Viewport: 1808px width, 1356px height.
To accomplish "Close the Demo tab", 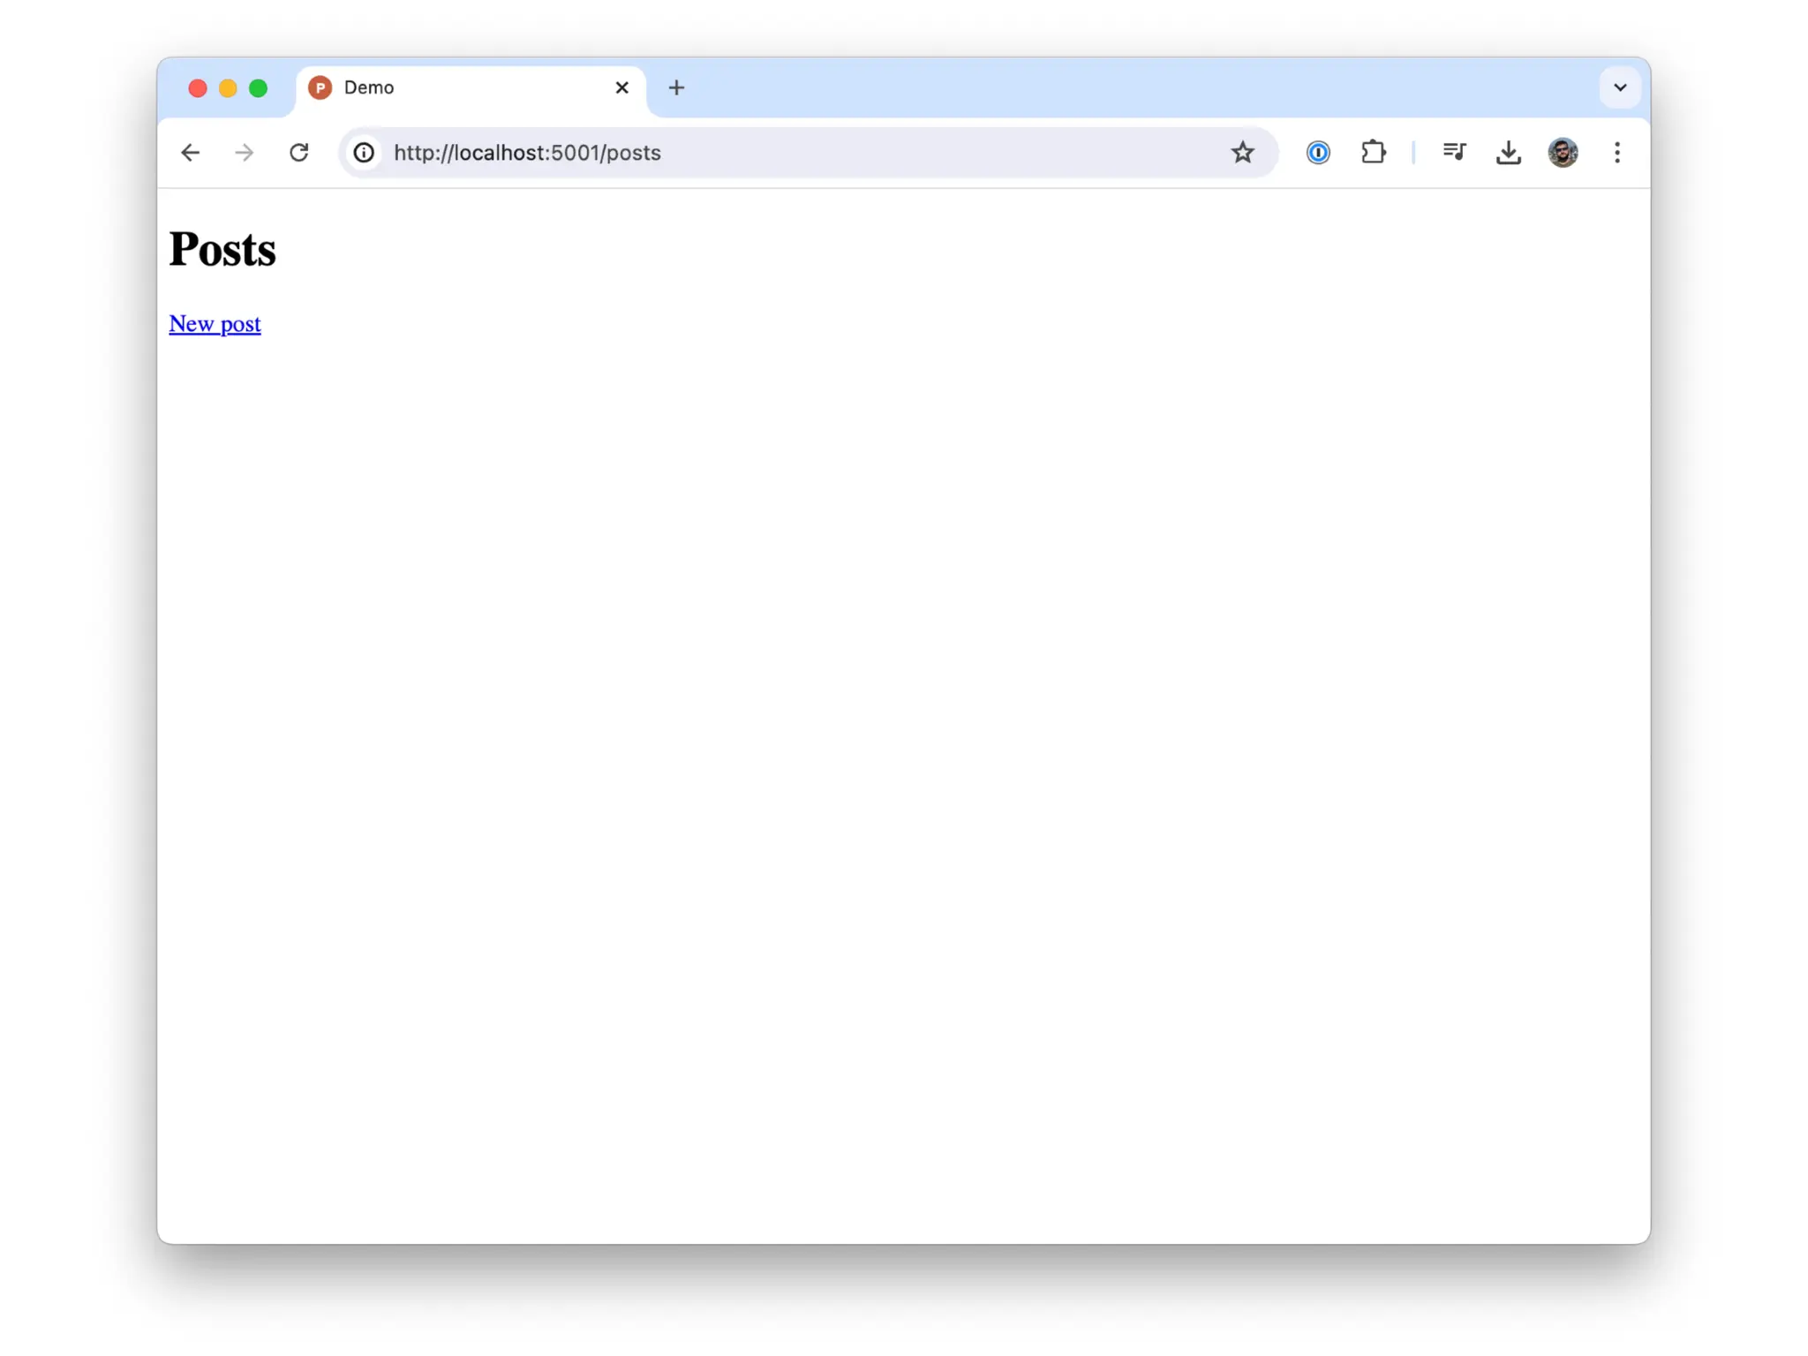I will [621, 87].
